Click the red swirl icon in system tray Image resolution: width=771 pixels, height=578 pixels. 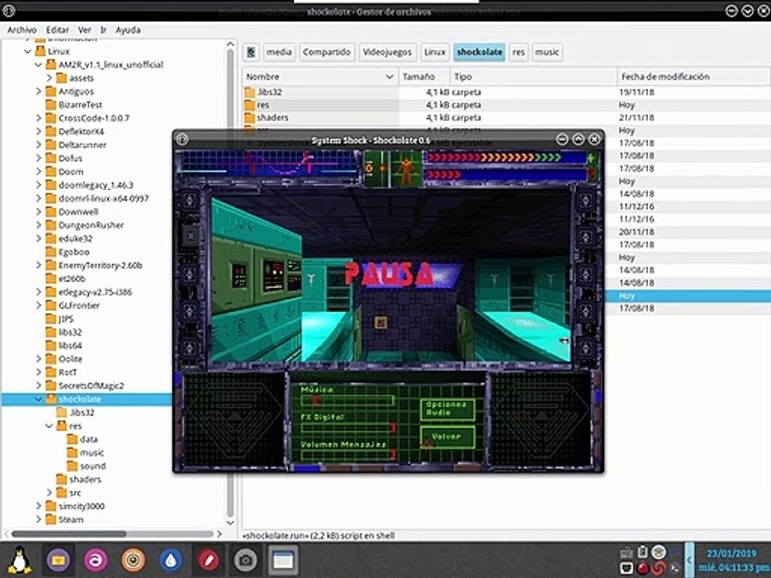pyautogui.click(x=659, y=568)
